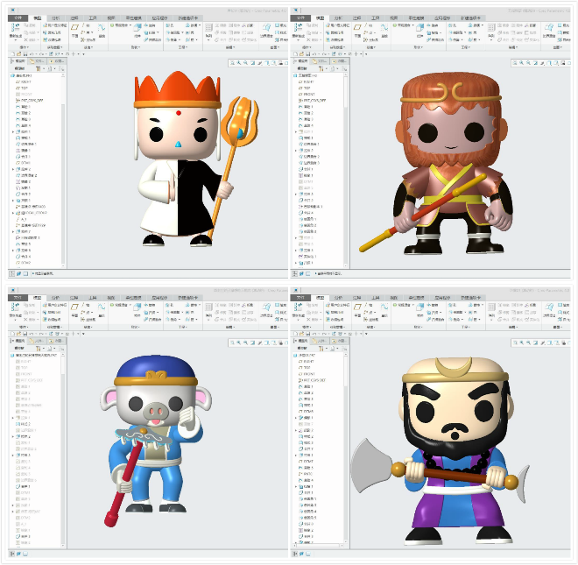Click Zoom Out icon in pig window's graphics toolbar

pyautogui.click(x=246, y=343)
